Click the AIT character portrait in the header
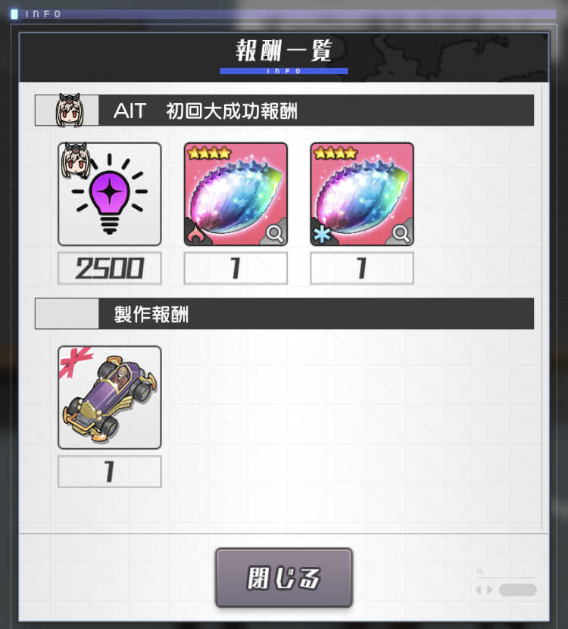The width and height of the screenshot is (568, 629). [x=69, y=111]
